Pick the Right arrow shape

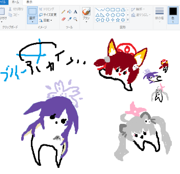123,15
